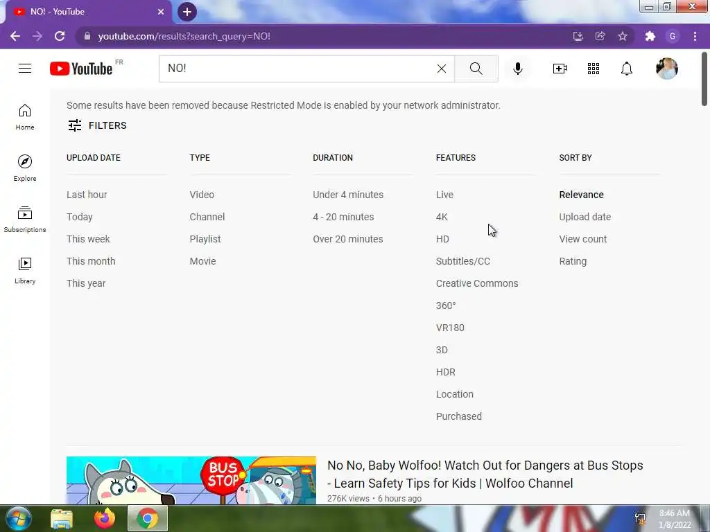Filter type by Video
The width and height of the screenshot is (710, 532).
(x=202, y=195)
